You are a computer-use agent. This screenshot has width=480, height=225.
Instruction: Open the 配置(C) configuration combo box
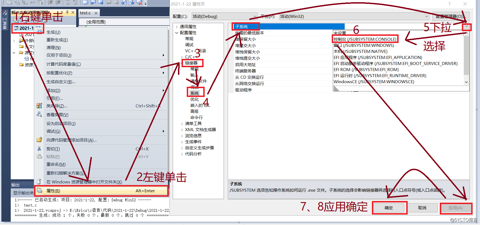pos(224,16)
